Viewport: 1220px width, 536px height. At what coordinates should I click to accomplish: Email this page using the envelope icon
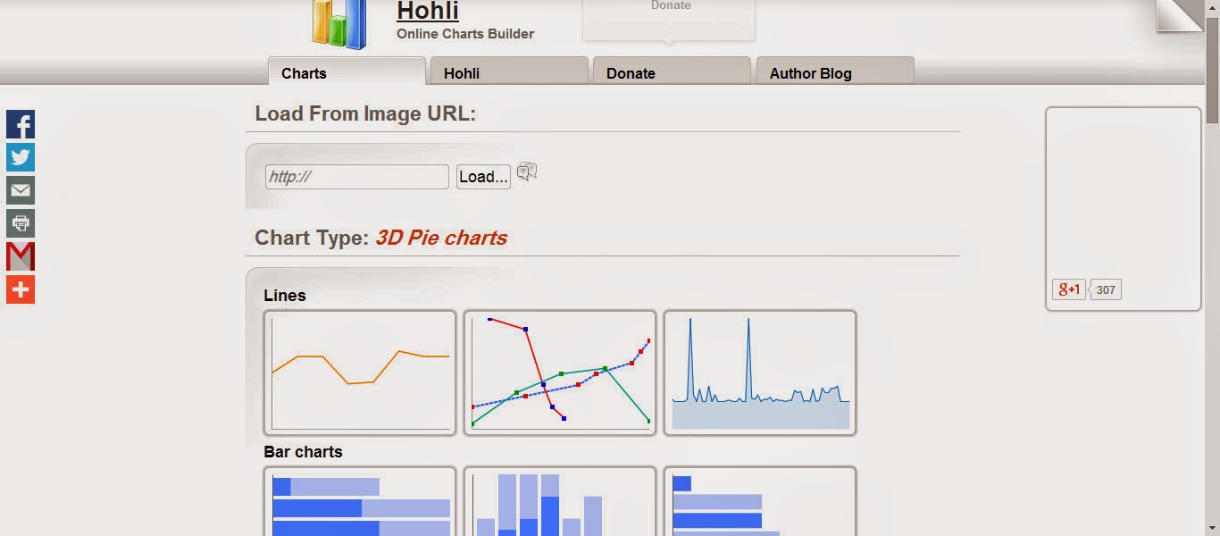[x=20, y=190]
